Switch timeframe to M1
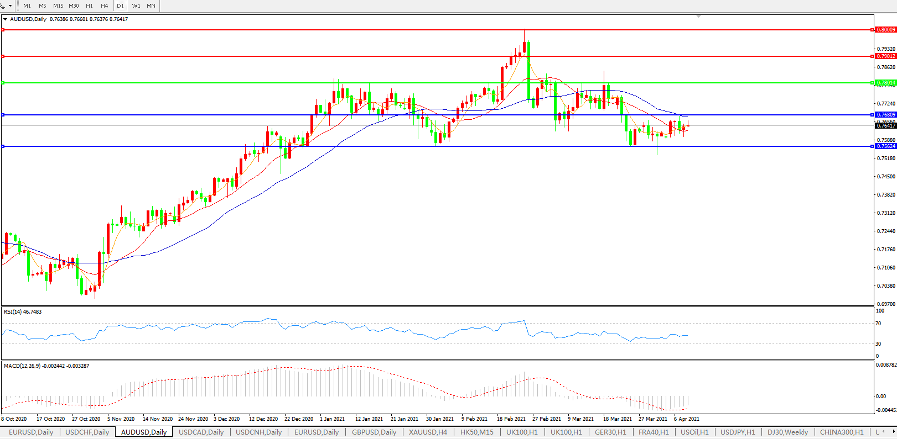Image resolution: width=897 pixels, height=439 pixels. [27, 6]
